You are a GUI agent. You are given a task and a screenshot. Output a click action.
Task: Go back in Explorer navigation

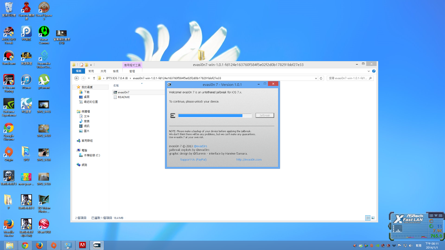coord(77,78)
